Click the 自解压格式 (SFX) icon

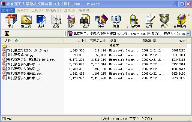[x=180, y=21]
